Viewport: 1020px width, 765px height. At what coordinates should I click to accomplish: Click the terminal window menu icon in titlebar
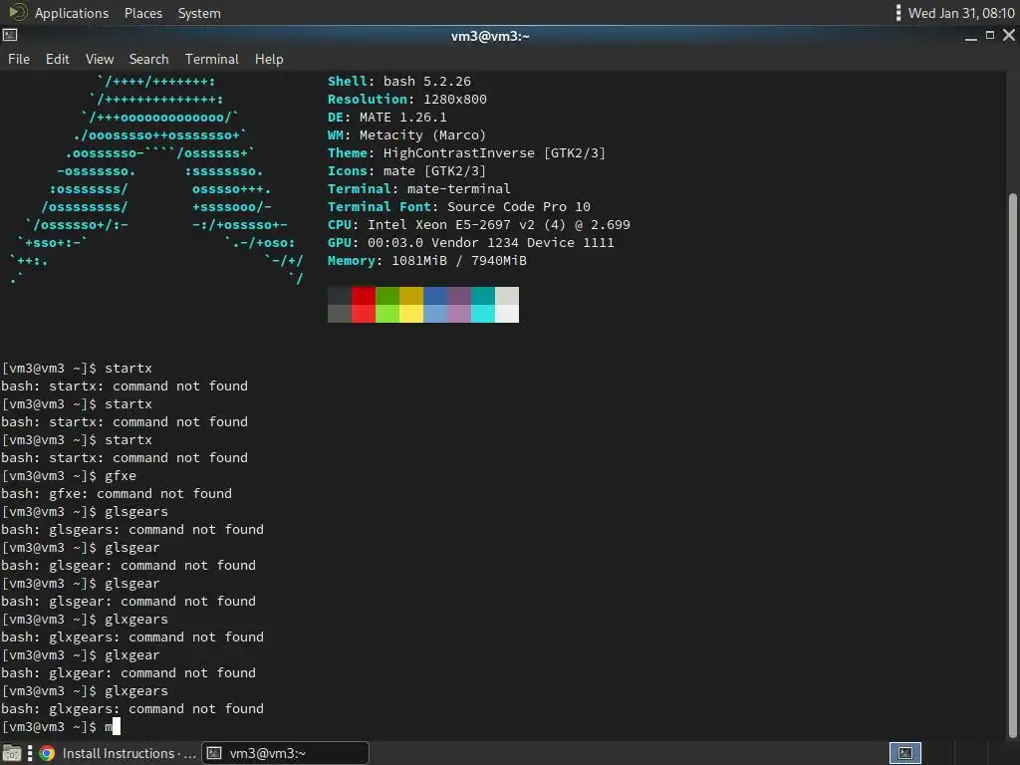[10, 35]
